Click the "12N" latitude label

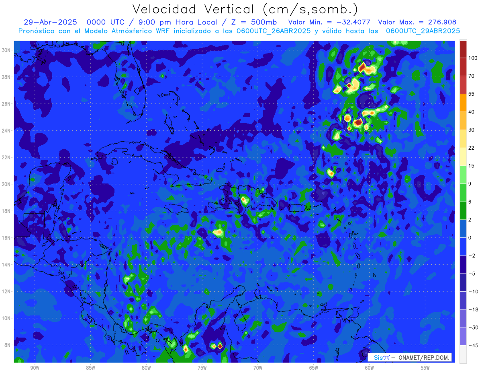(7, 291)
